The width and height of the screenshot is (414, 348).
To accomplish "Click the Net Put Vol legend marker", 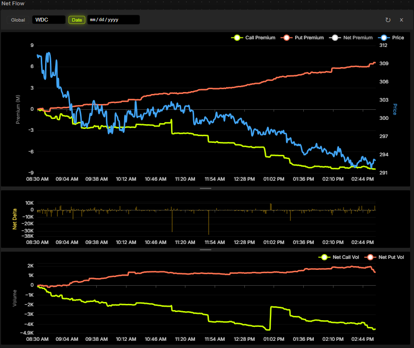I will (x=370, y=257).
